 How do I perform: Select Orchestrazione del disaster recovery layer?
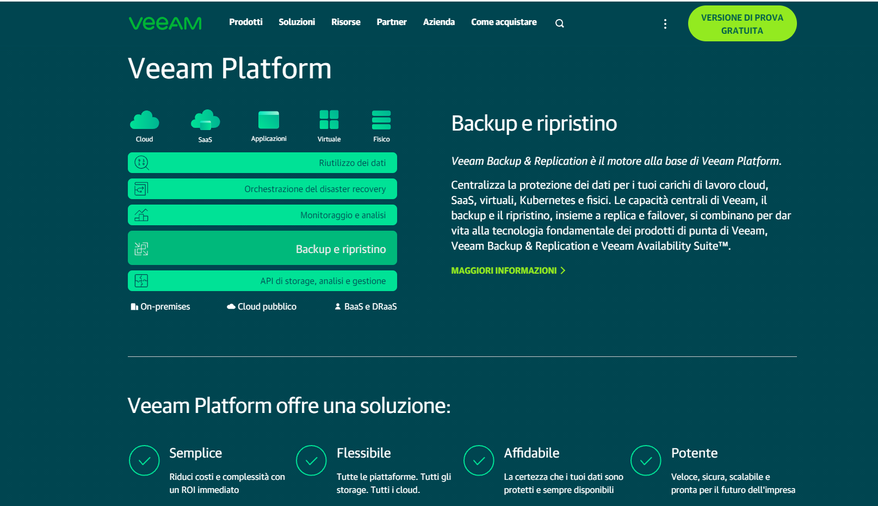click(262, 189)
